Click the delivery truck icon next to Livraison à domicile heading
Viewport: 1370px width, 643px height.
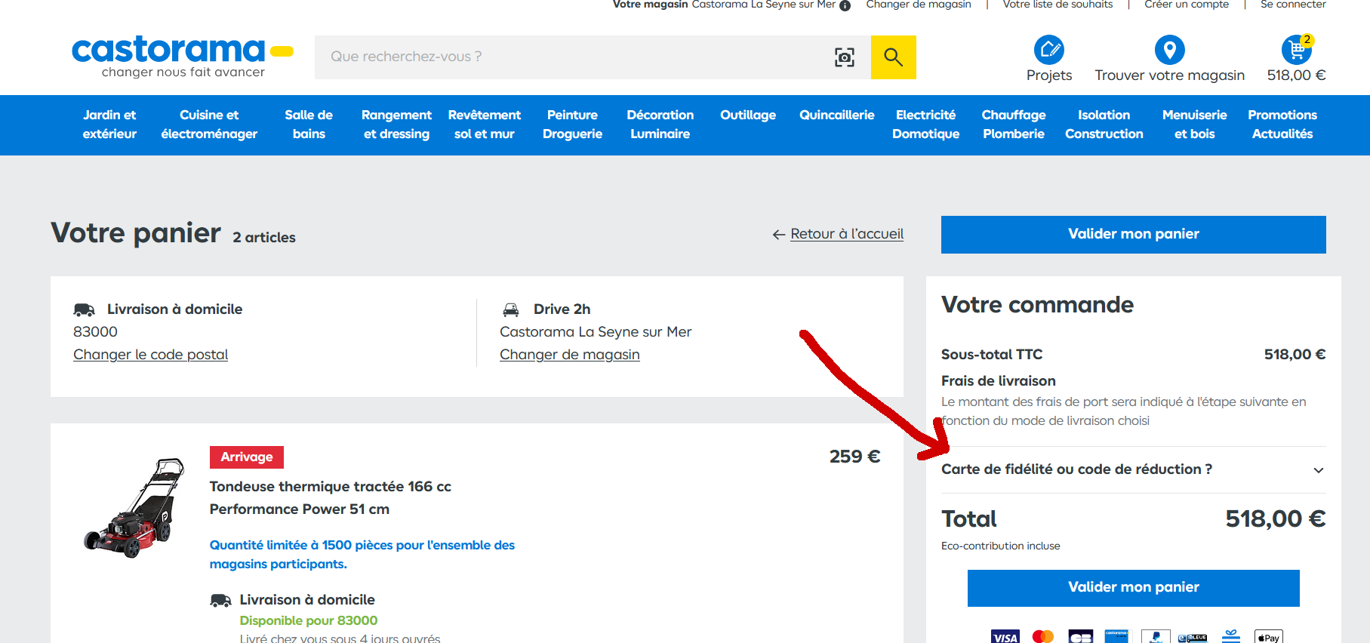pyautogui.click(x=84, y=309)
